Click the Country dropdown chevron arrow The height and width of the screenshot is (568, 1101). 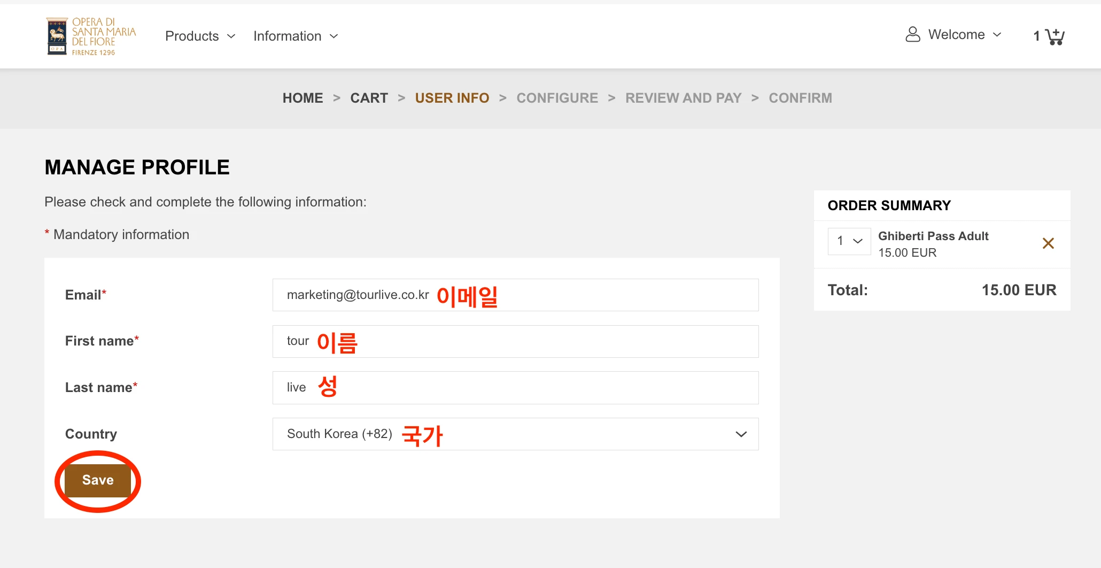[x=741, y=434]
